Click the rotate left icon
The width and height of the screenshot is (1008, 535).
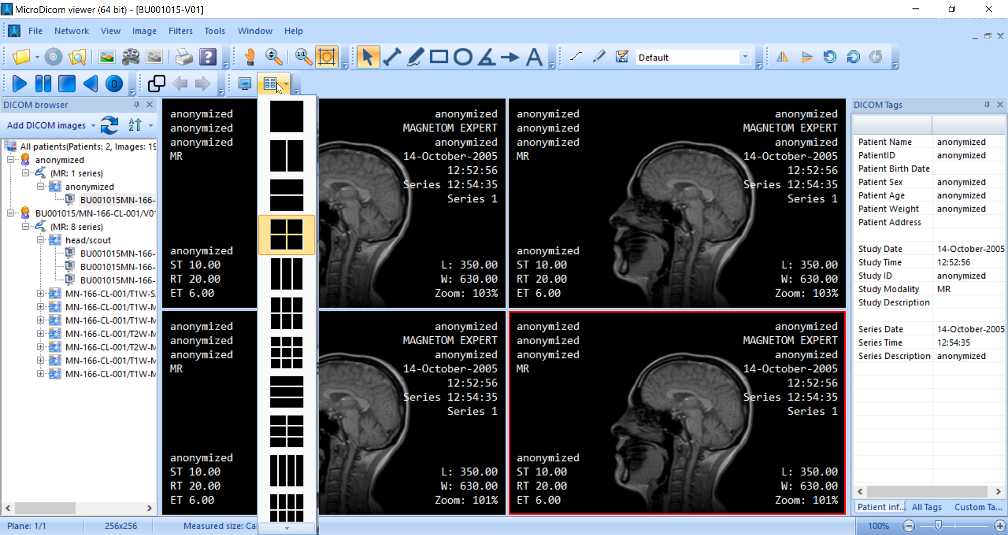pyautogui.click(x=829, y=57)
